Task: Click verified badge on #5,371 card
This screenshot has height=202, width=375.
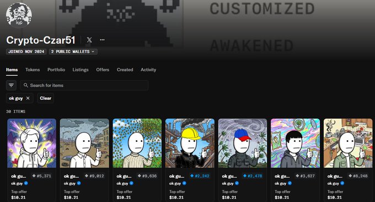Action: [x=26, y=183]
